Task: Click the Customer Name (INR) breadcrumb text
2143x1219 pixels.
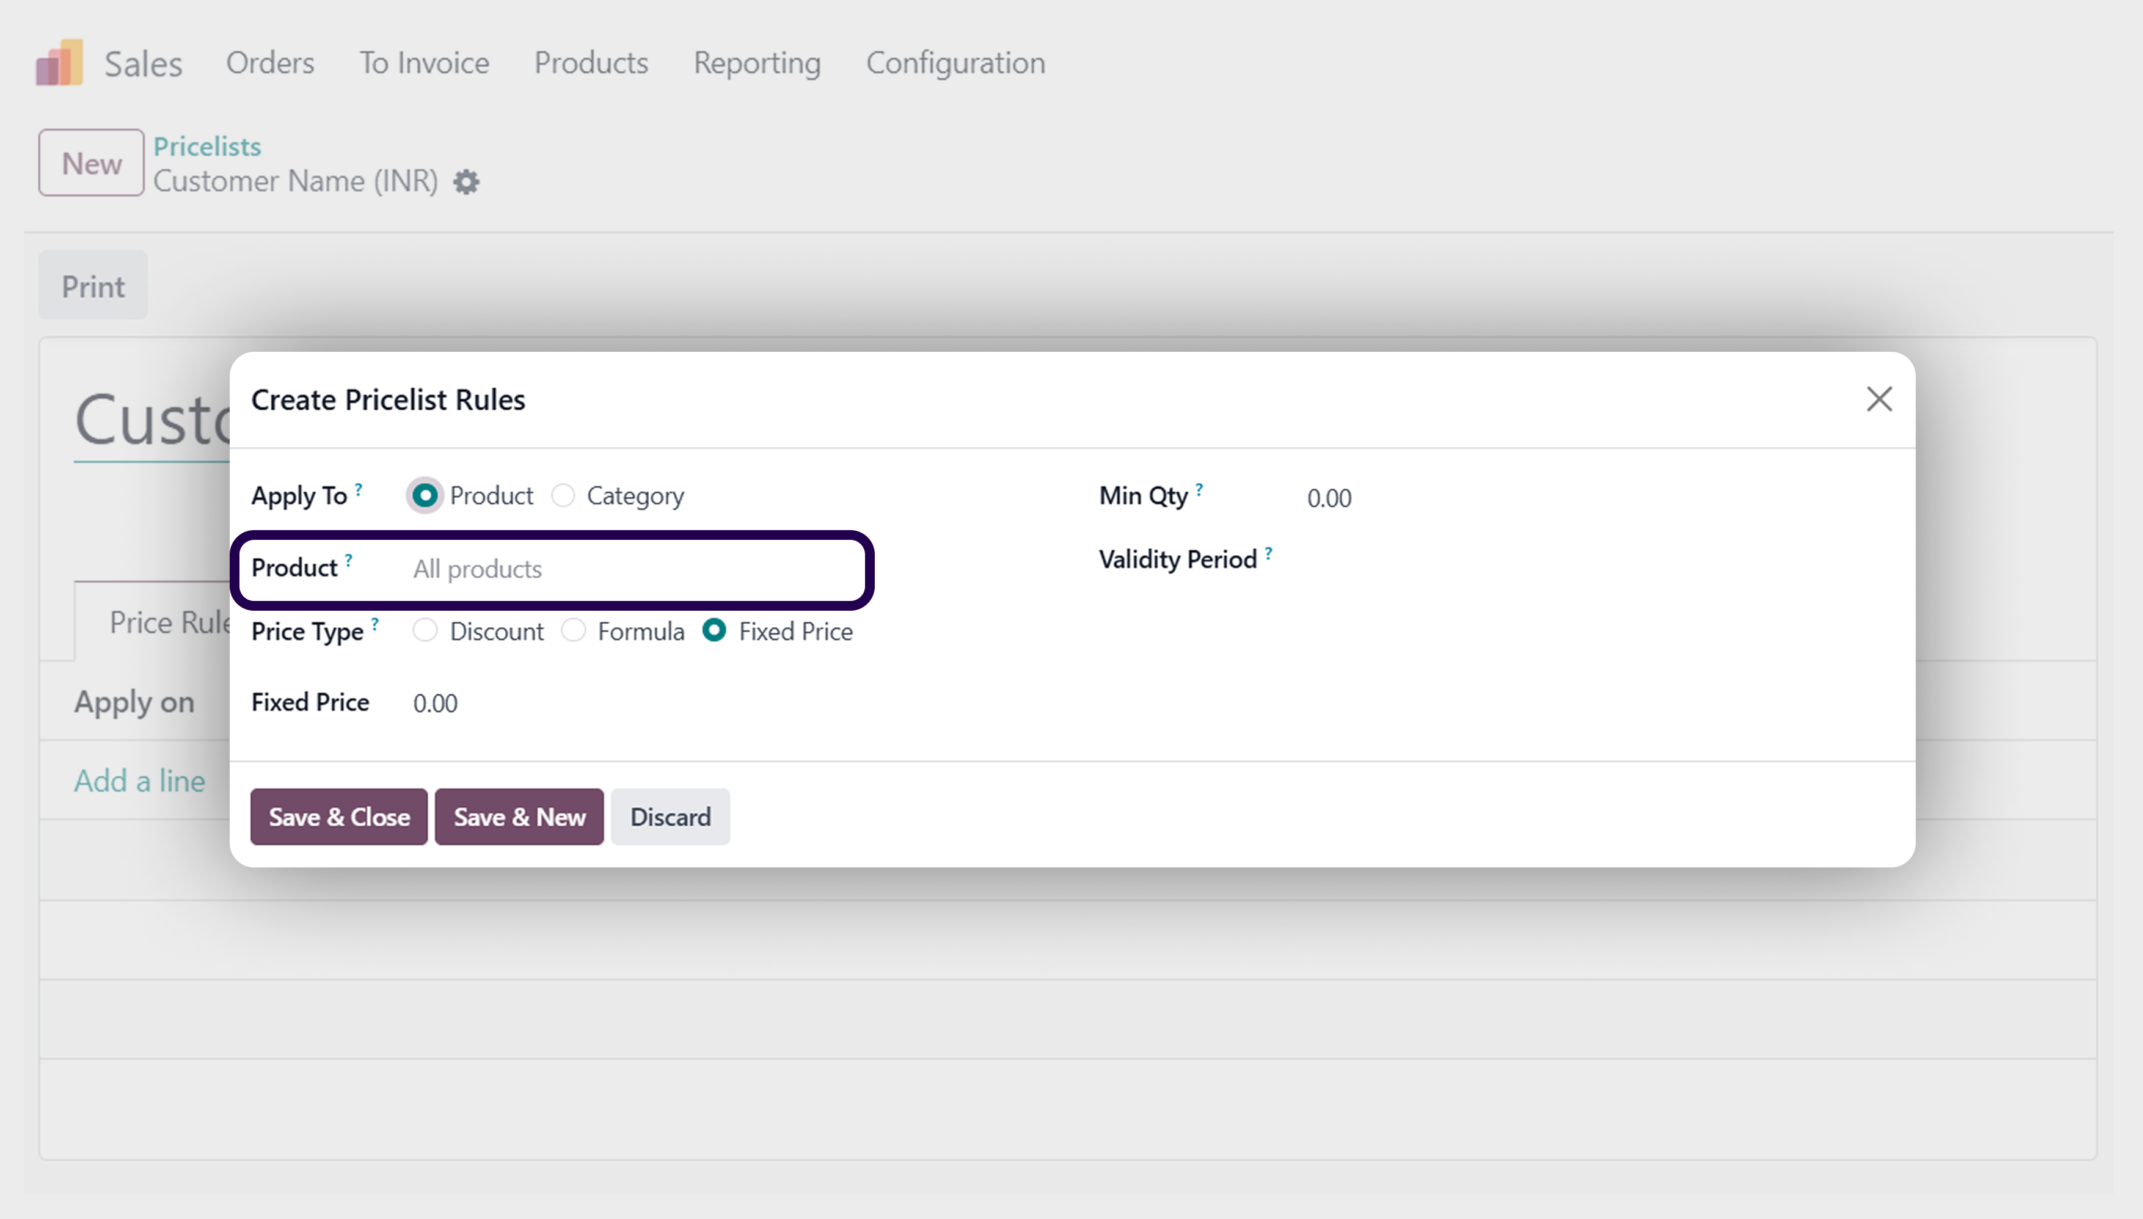Action: (x=296, y=181)
